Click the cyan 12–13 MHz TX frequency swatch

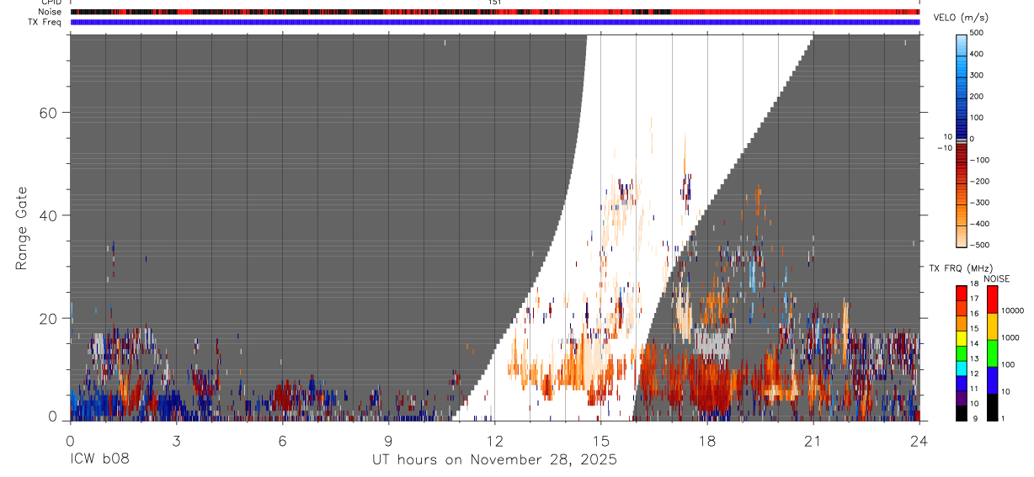point(962,368)
